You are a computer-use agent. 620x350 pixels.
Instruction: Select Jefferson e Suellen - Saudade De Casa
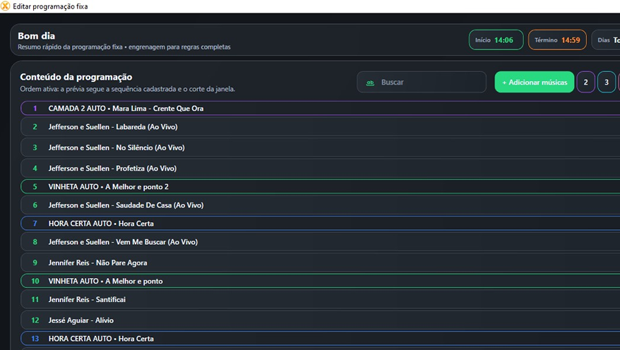321,205
